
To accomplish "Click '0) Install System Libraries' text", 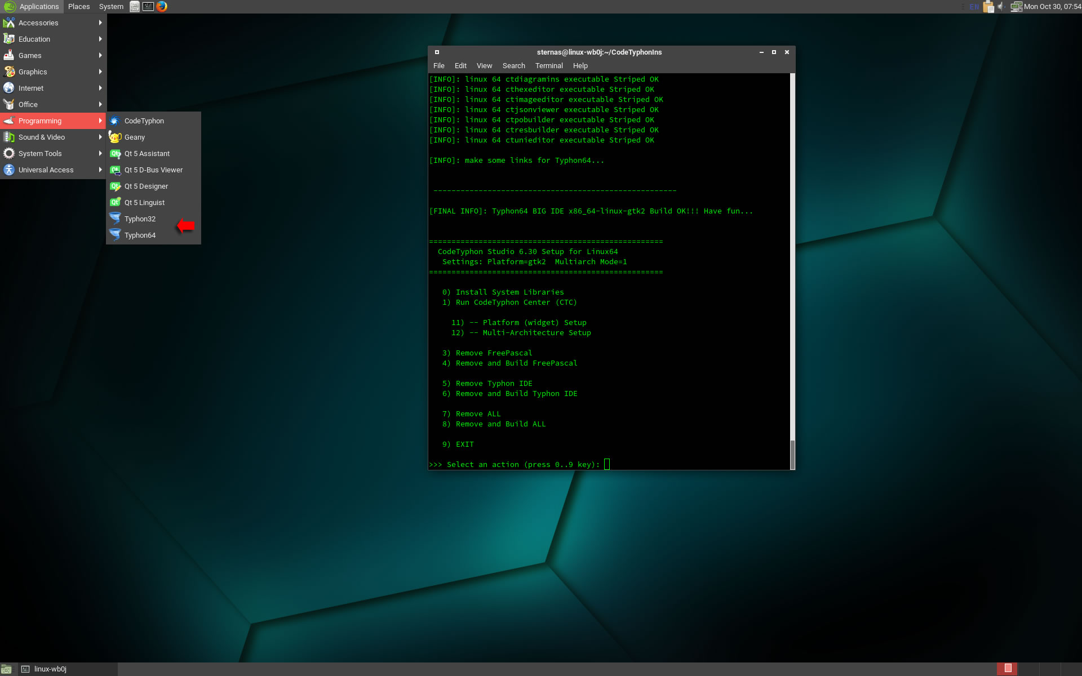I will tap(503, 292).
